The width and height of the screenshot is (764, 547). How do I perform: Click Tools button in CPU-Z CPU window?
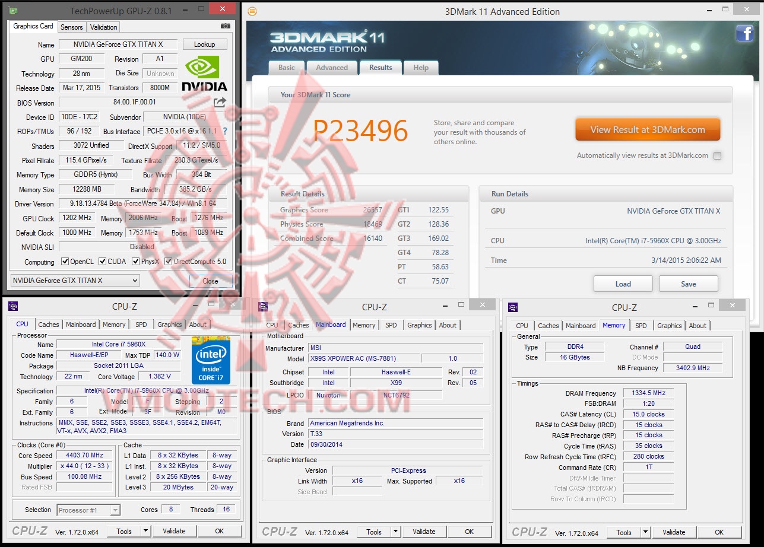[x=124, y=531]
